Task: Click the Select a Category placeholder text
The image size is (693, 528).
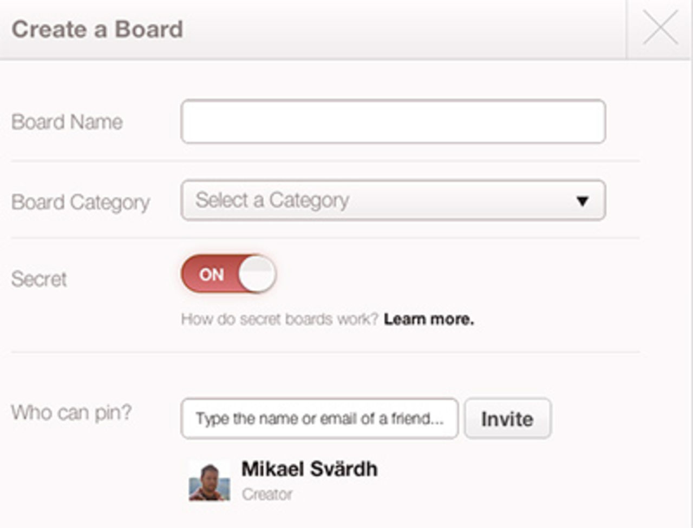Action: pos(272,201)
